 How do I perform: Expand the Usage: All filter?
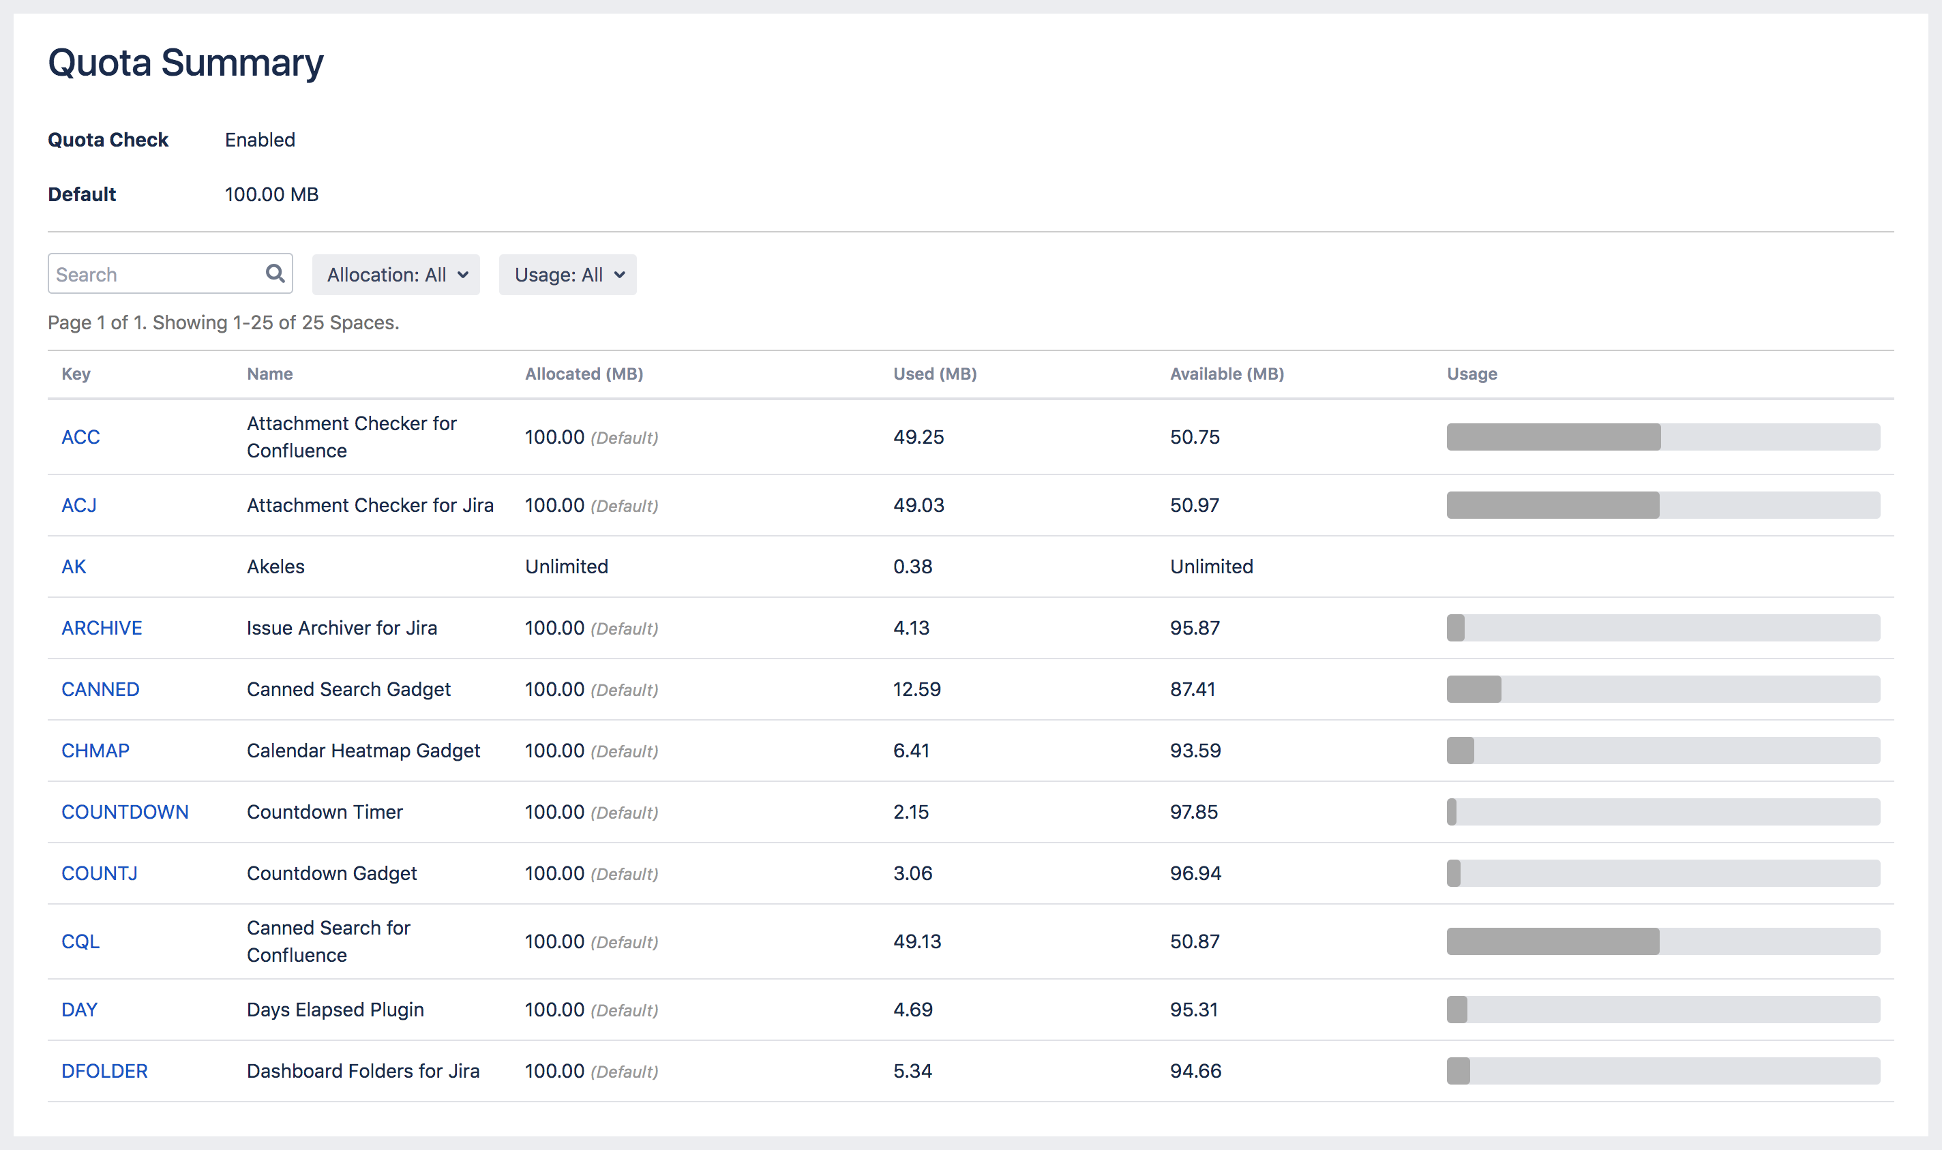pos(567,275)
